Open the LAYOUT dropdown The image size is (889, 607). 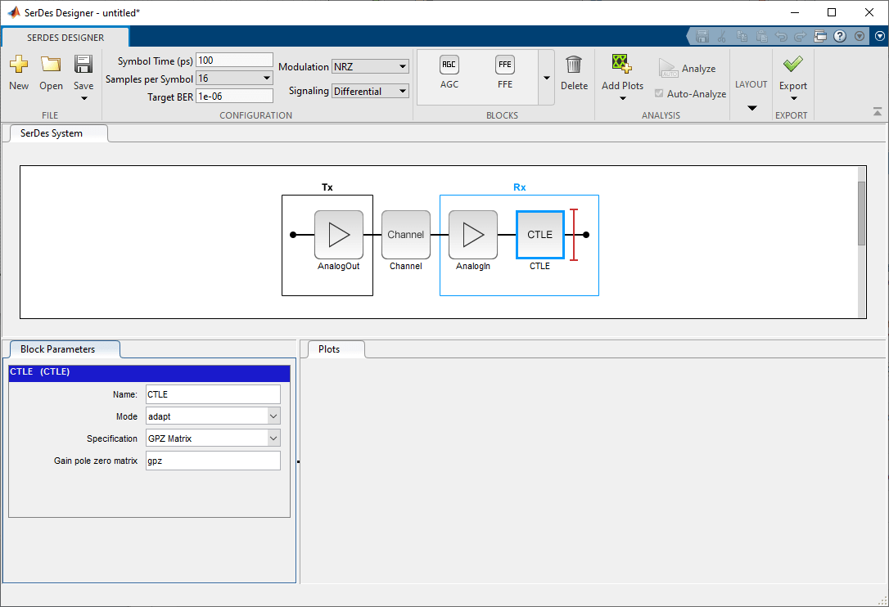pyautogui.click(x=751, y=108)
